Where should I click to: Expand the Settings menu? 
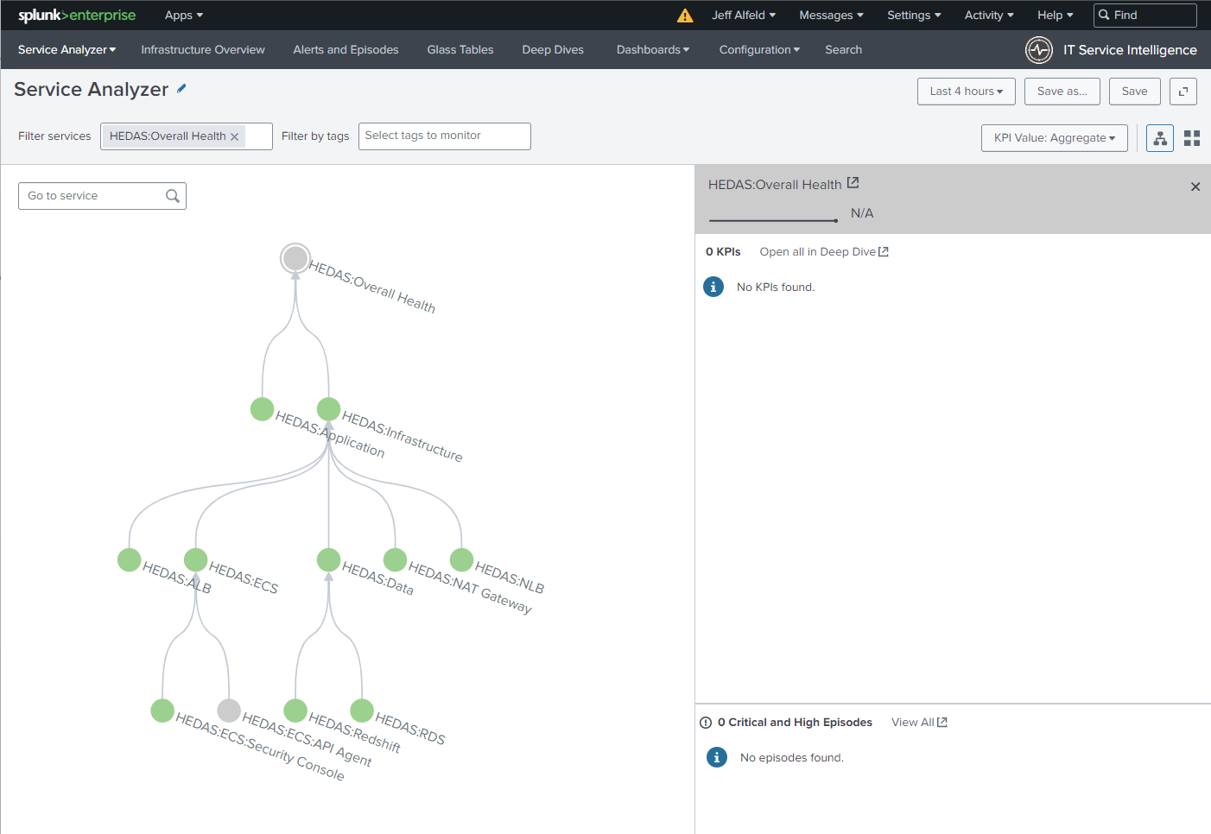coord(914,16)
